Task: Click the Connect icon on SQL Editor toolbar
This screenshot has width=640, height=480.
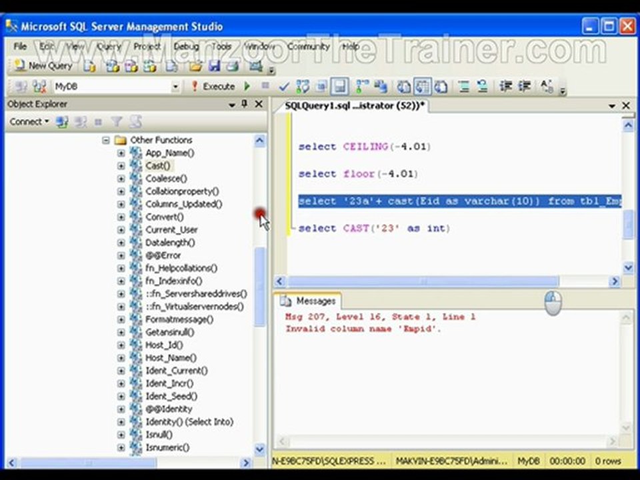Action: coord(21,87)
